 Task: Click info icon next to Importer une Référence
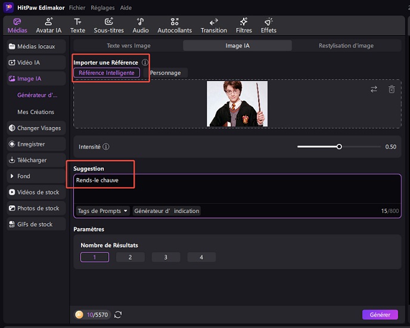pyautogui.click(x=145, y=62)
